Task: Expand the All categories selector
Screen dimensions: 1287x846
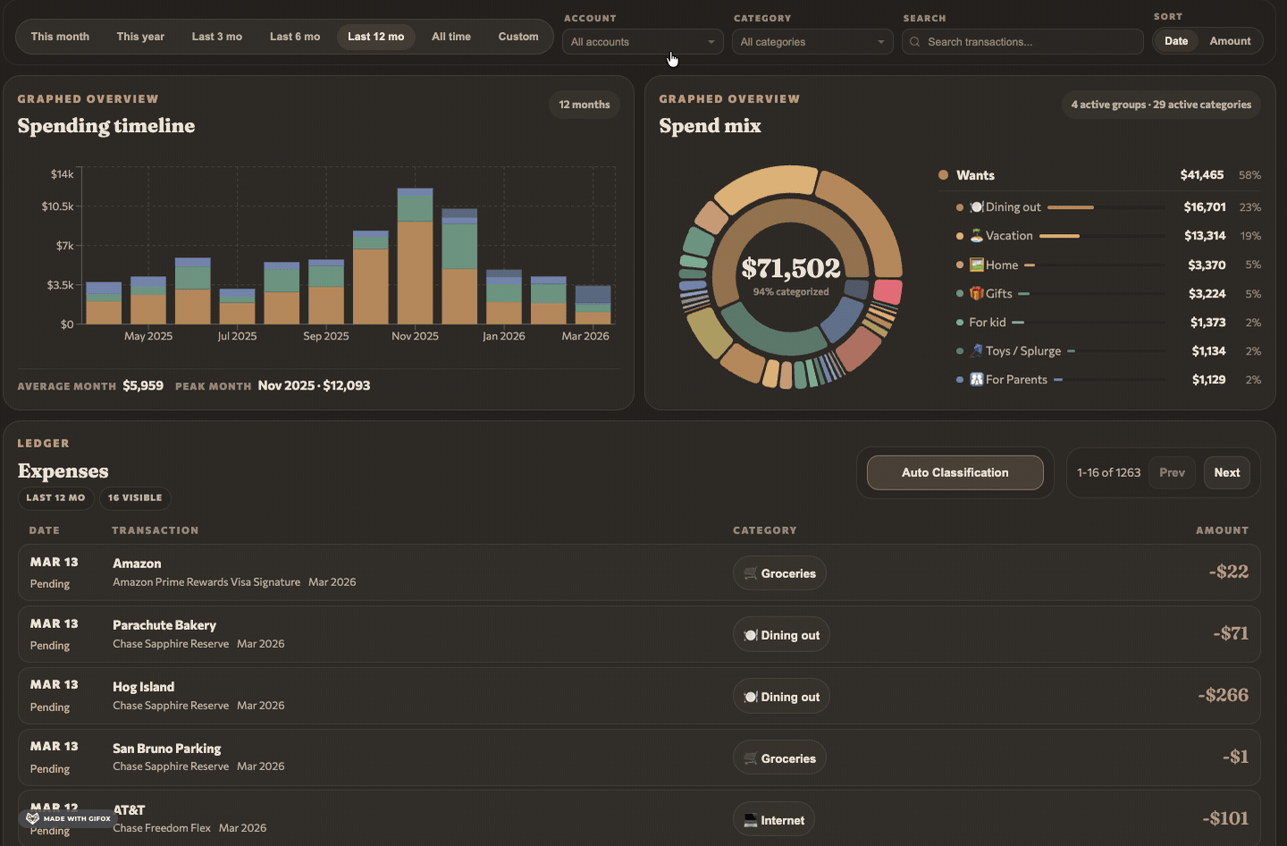Action: tap(812, 41)
